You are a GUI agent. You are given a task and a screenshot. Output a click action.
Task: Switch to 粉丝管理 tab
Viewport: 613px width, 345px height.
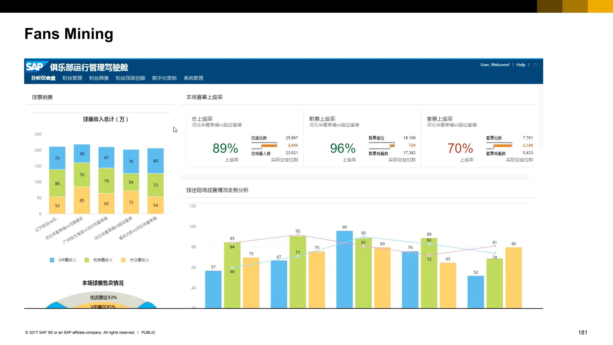point(72,78)
